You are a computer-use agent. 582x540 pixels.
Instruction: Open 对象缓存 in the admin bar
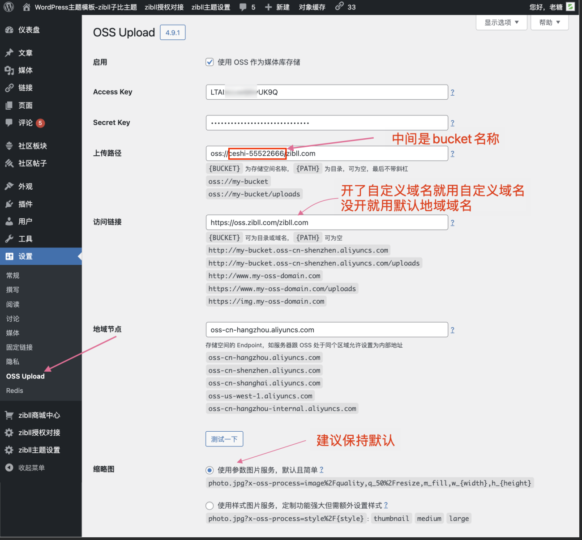click(312, 7)
